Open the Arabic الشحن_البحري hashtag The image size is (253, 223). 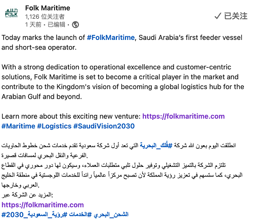pos(111,215)
